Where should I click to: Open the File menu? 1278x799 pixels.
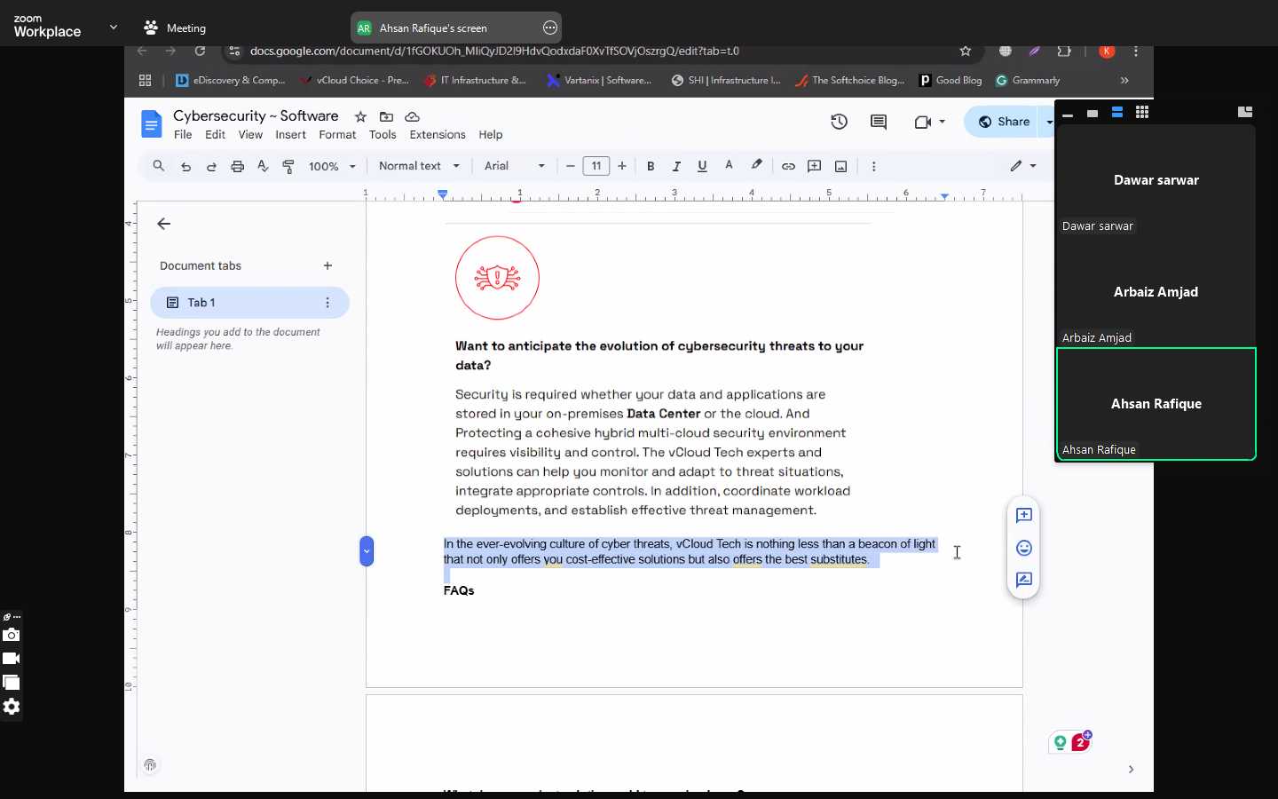coord(183,135)
